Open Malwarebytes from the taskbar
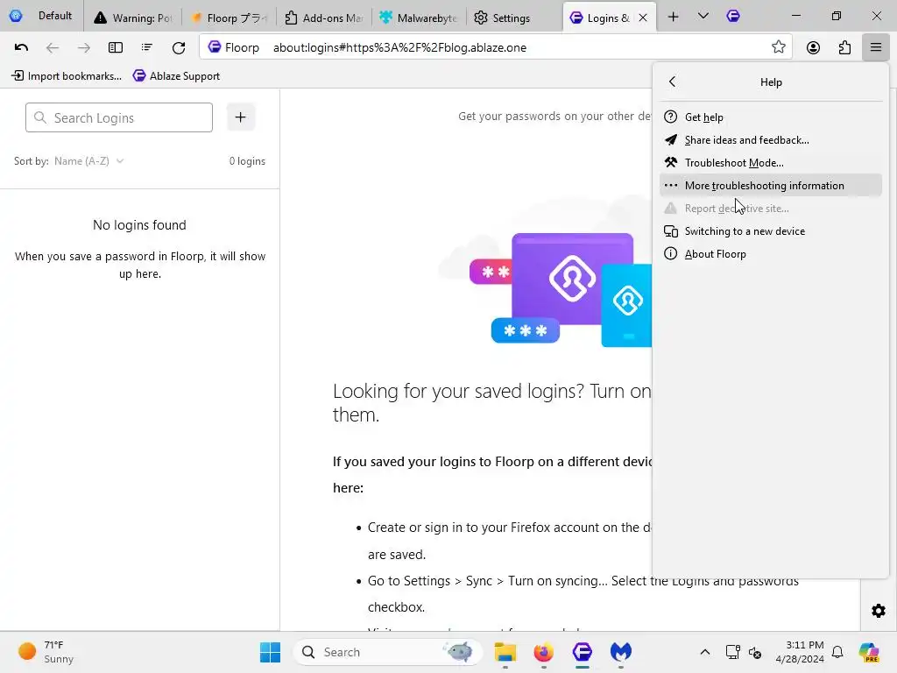 point(621,652)
